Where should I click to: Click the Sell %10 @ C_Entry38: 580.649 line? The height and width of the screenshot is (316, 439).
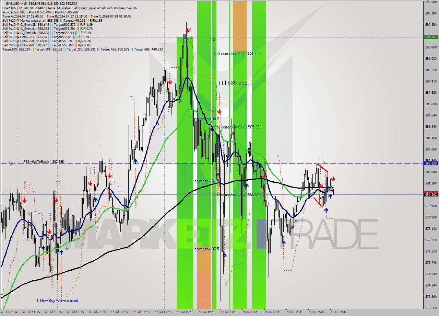47,24
